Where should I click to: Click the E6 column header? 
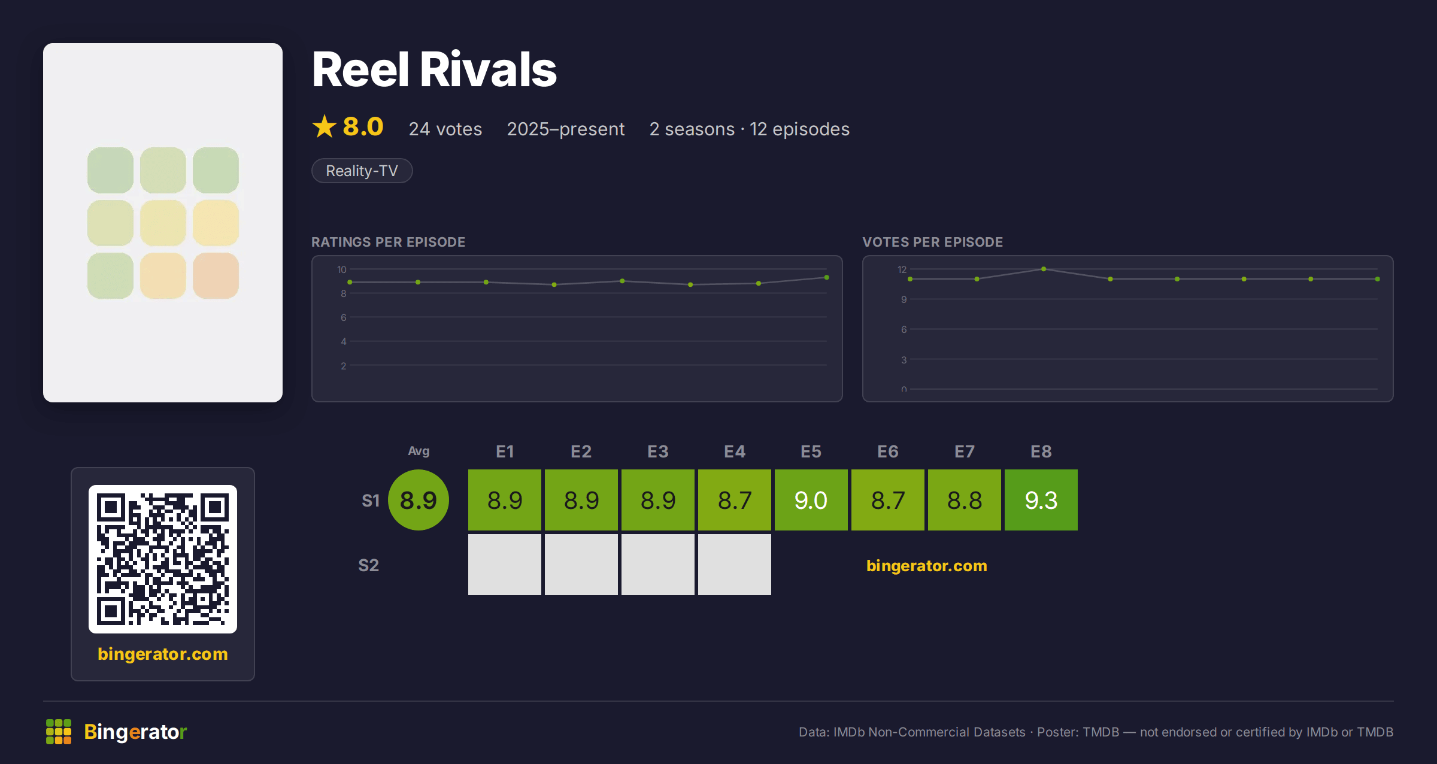(x=888, y=451)
